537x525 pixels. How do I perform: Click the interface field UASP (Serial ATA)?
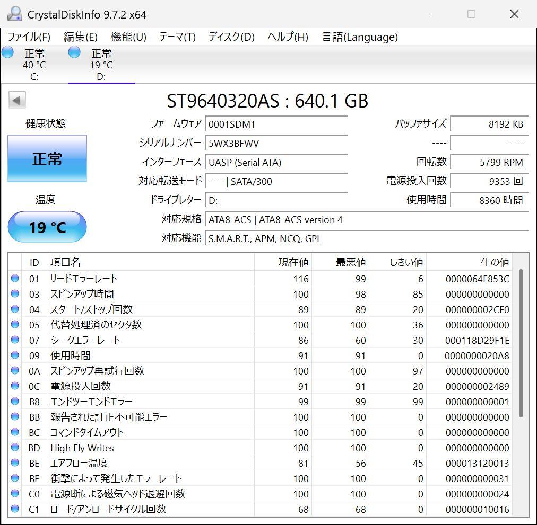tap(276, 162)
